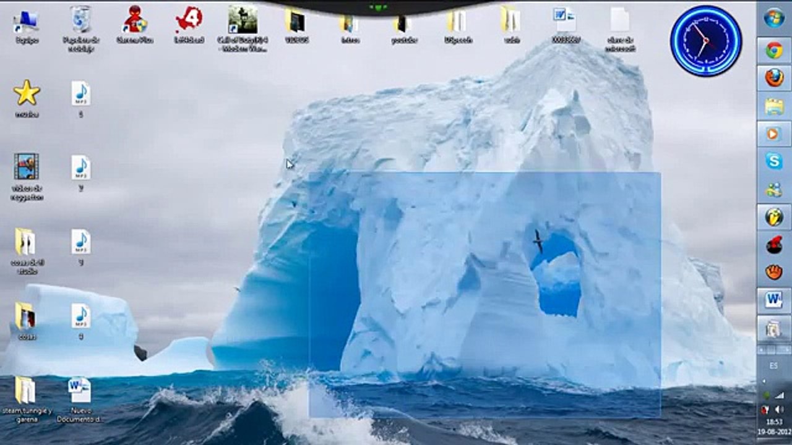Select the Recycle Bin desktop icon
This screenshot has width=792, height=445.
pos(81,28)
